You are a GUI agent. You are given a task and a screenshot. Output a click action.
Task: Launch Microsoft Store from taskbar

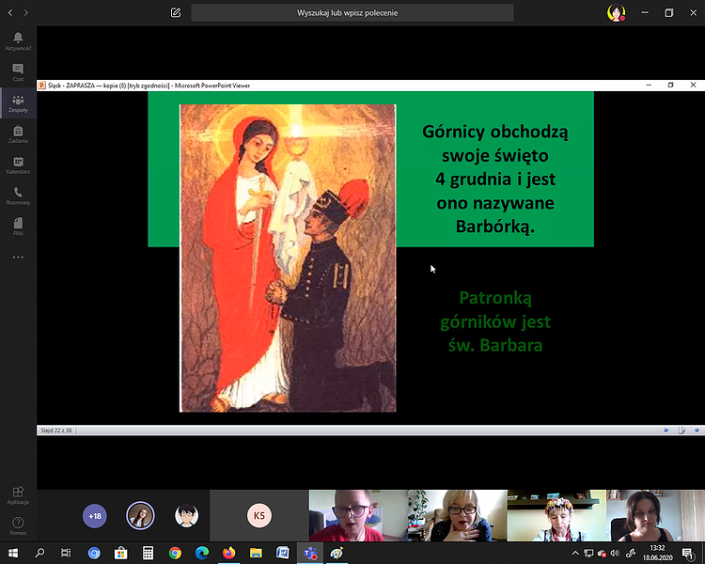pos(120,553)
